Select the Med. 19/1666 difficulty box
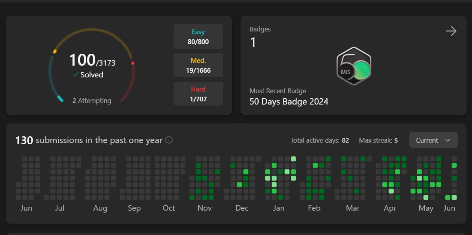Image resolution: width=472 pixels, height=235 pixels. point(198,65)
